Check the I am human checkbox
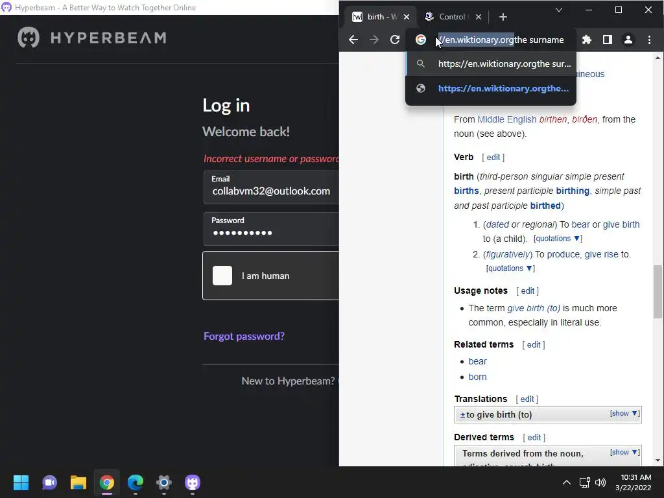Image resolution: width=664 pixels, height=498 pixels. (222, 276)
